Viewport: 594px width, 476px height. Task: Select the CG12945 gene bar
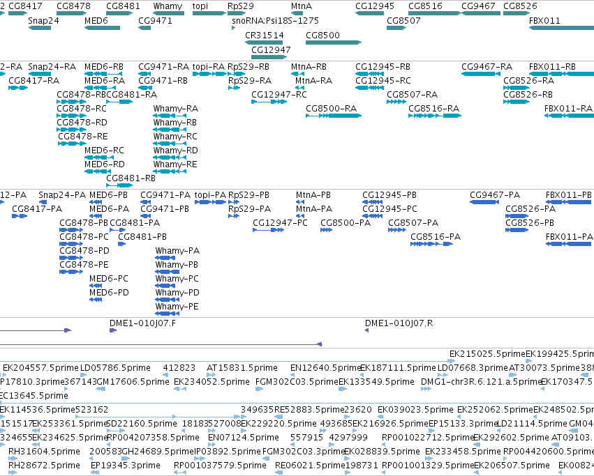pos(370,13)
